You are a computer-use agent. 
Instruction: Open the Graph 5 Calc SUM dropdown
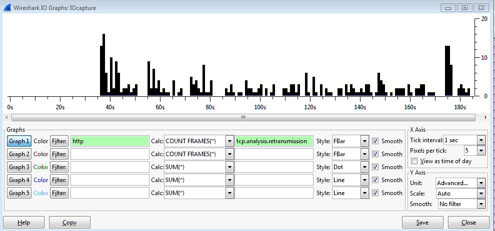(x=229, y=193)
